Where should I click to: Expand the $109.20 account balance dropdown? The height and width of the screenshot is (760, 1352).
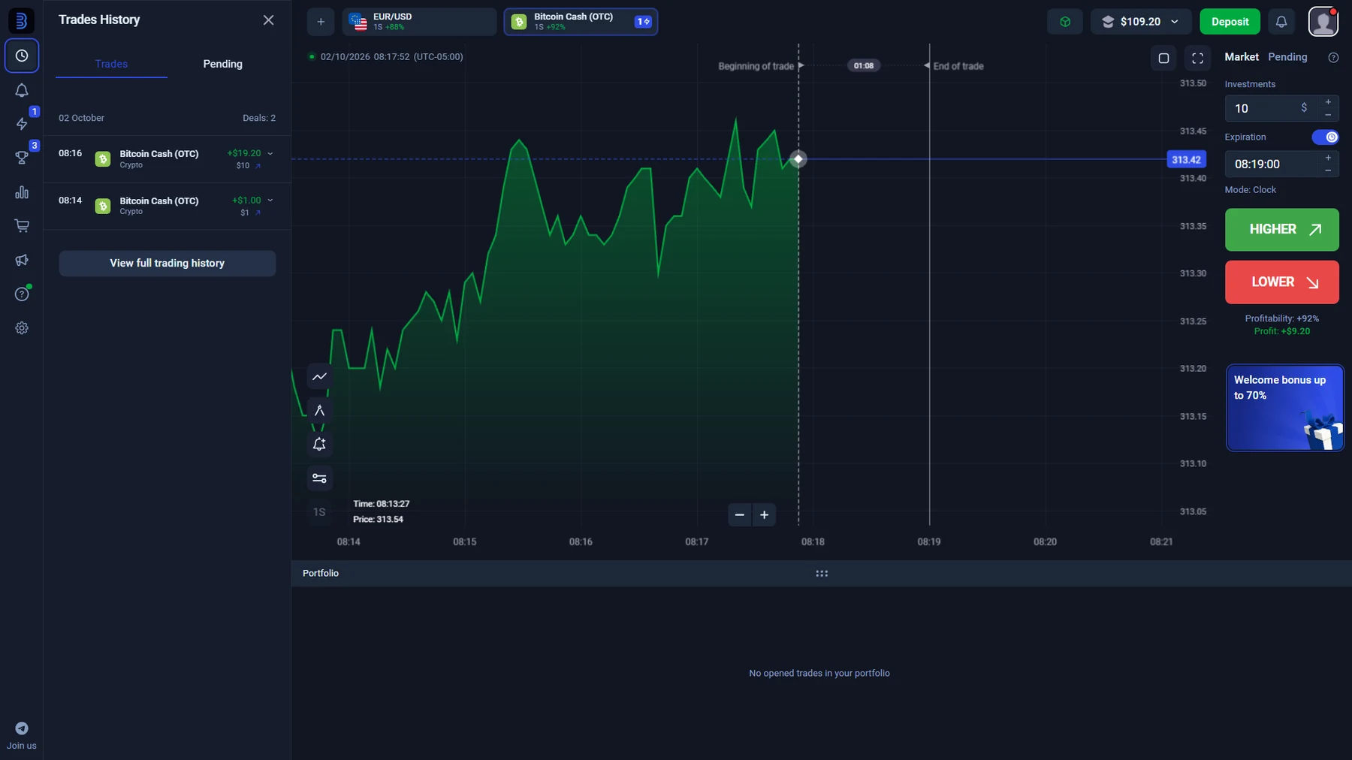[1139, 22]
